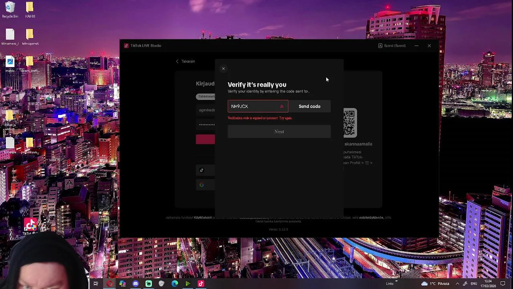
Task: Open the green square app taskbar icon
Action: [x=149, y=284]
